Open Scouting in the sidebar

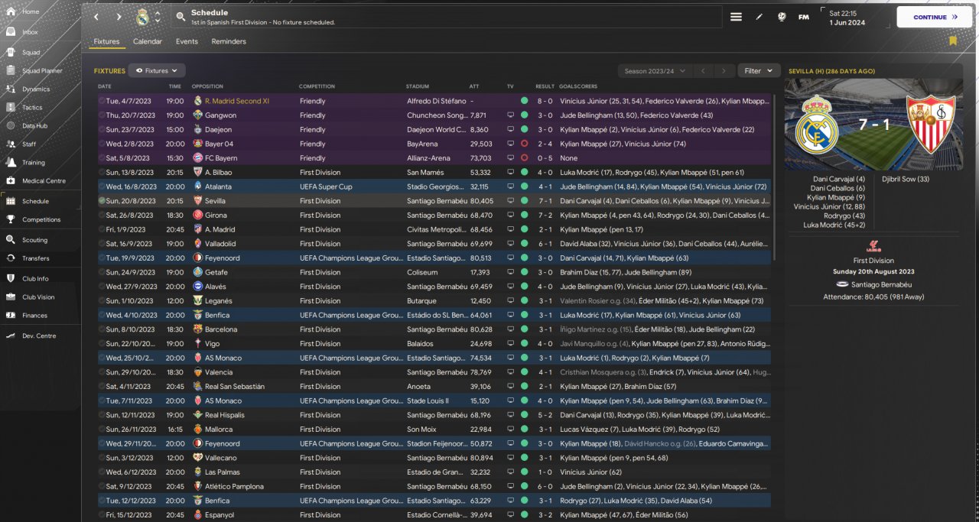(34, 240)
